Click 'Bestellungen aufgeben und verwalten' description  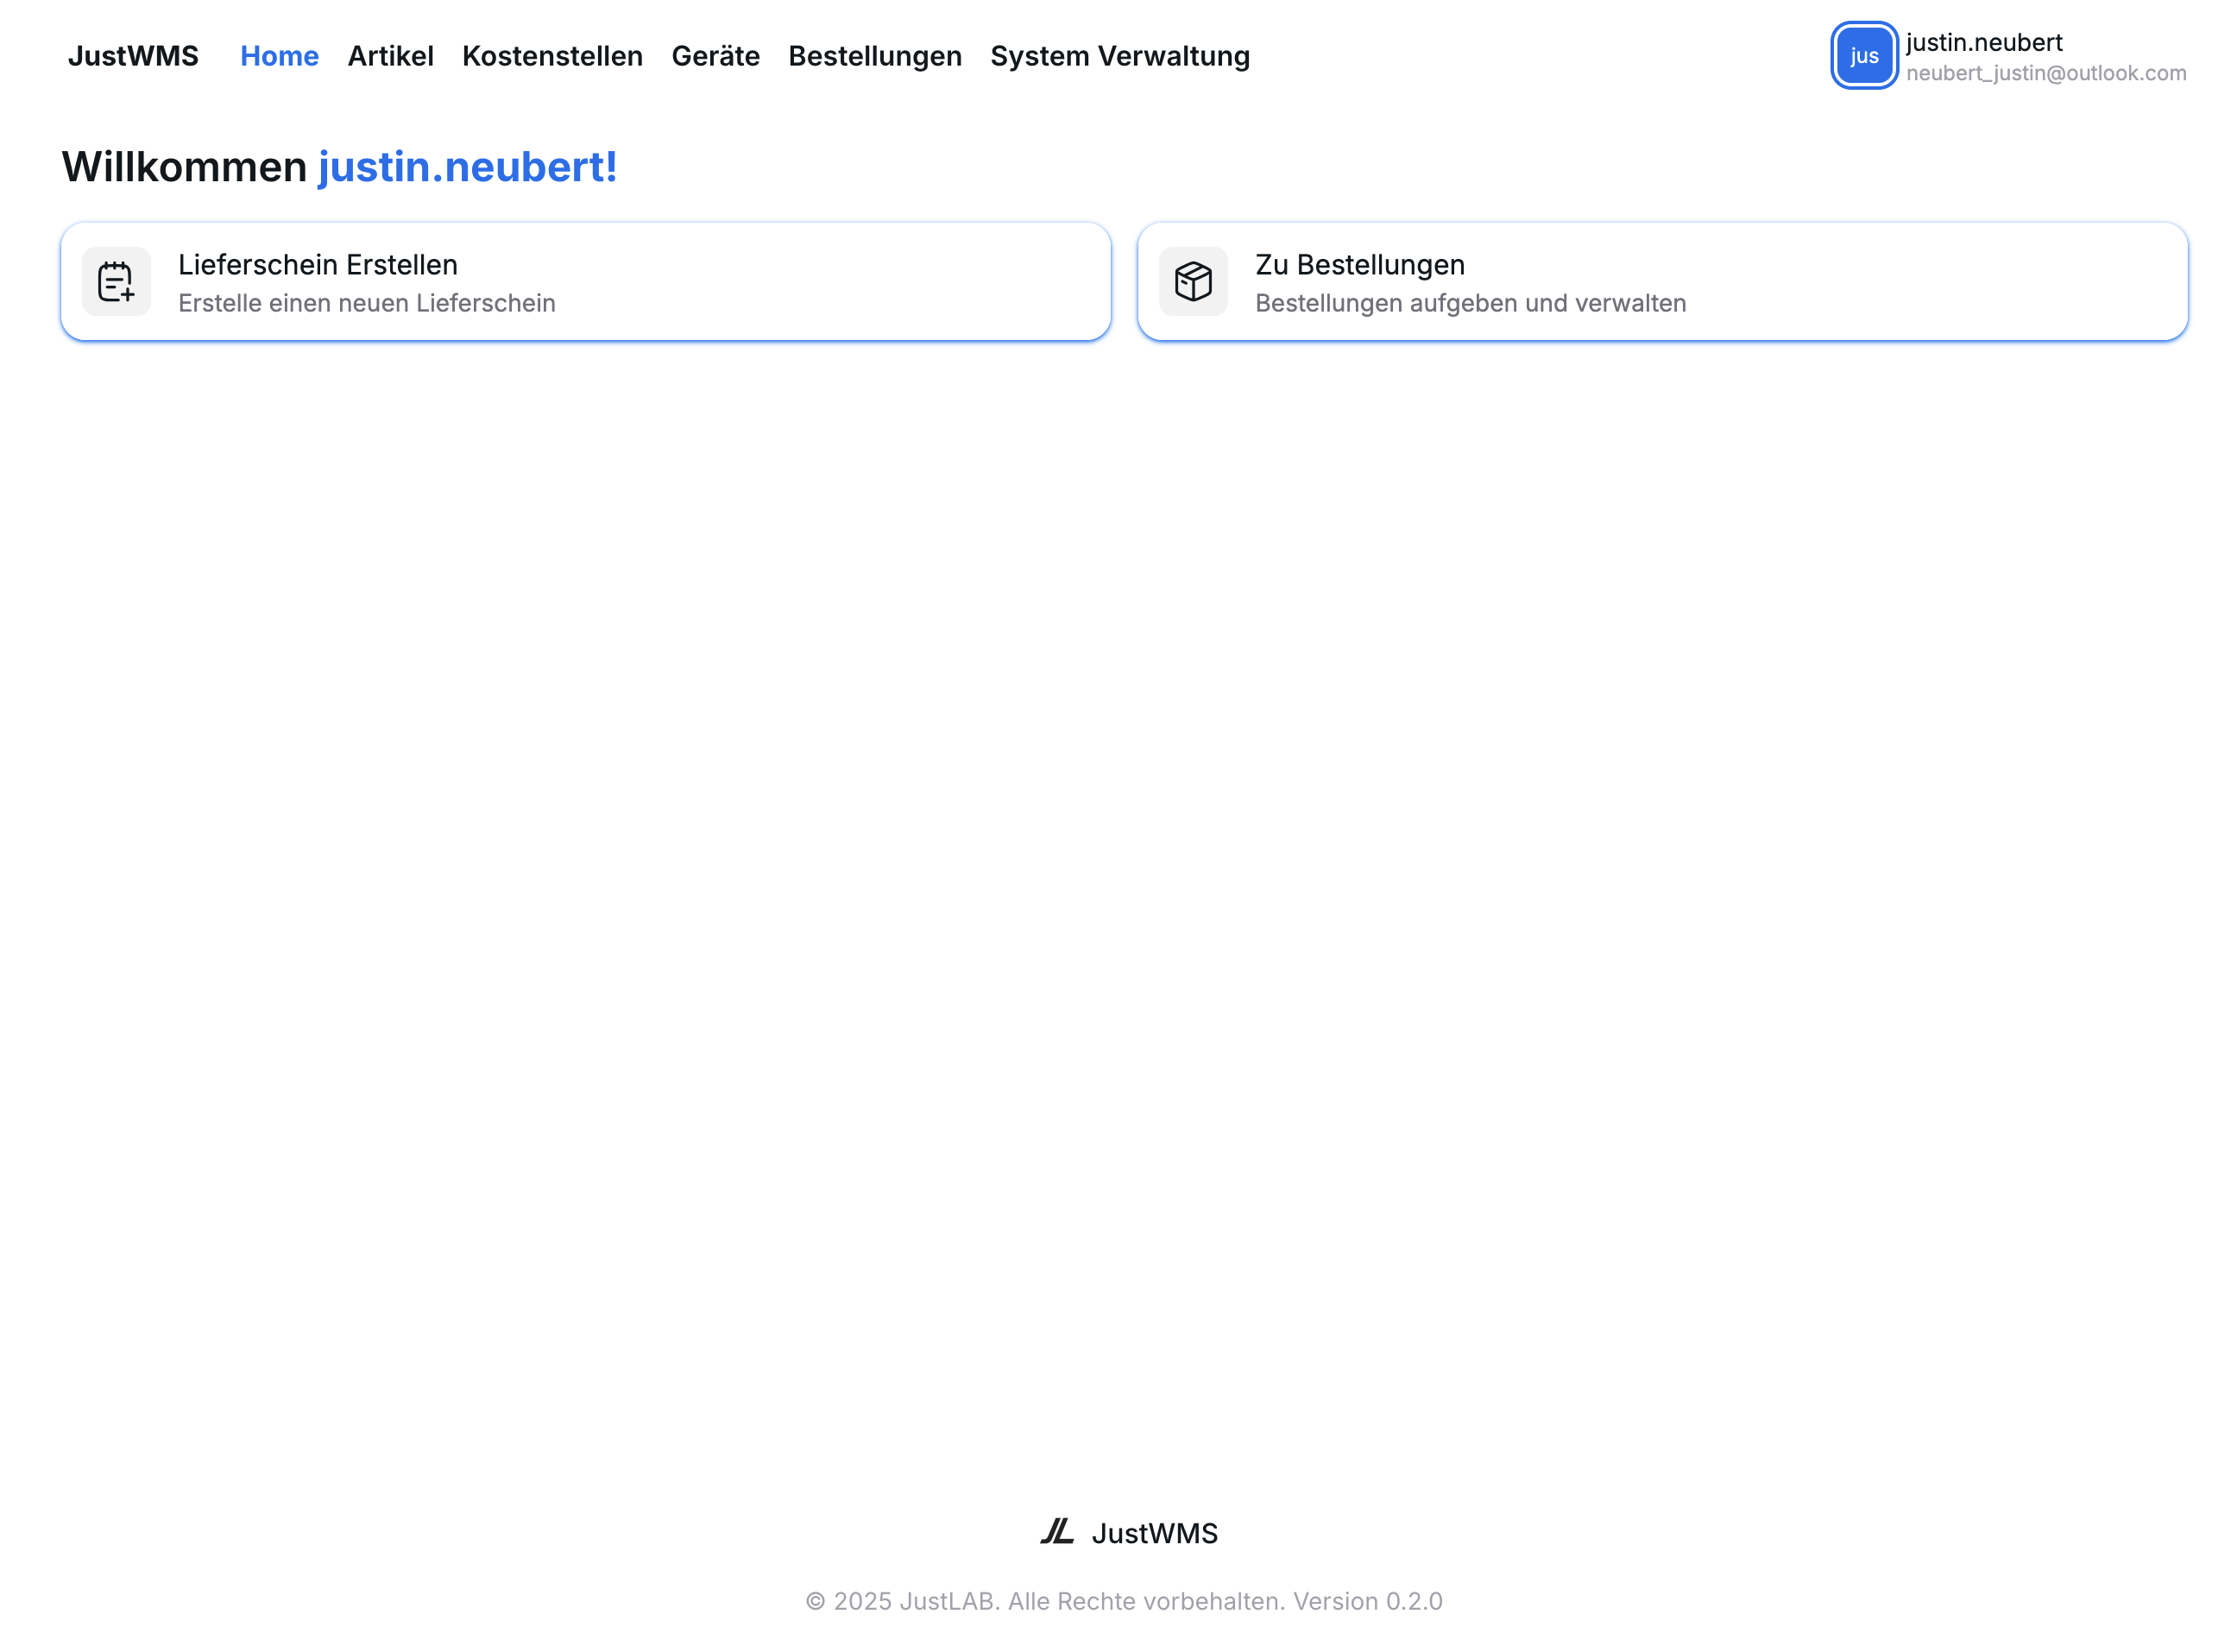[1469, 303]
